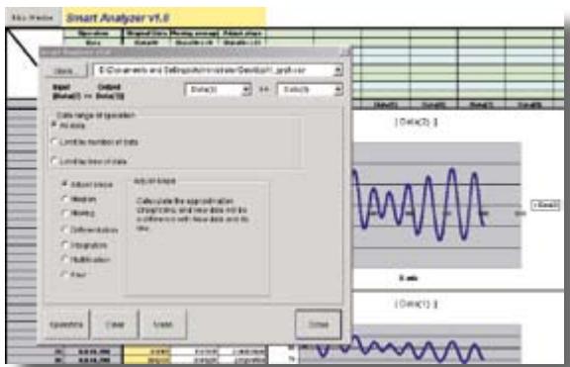The image size is (570, 367).
Task: Select the Median operation radio button
Action: click(64, 199)
